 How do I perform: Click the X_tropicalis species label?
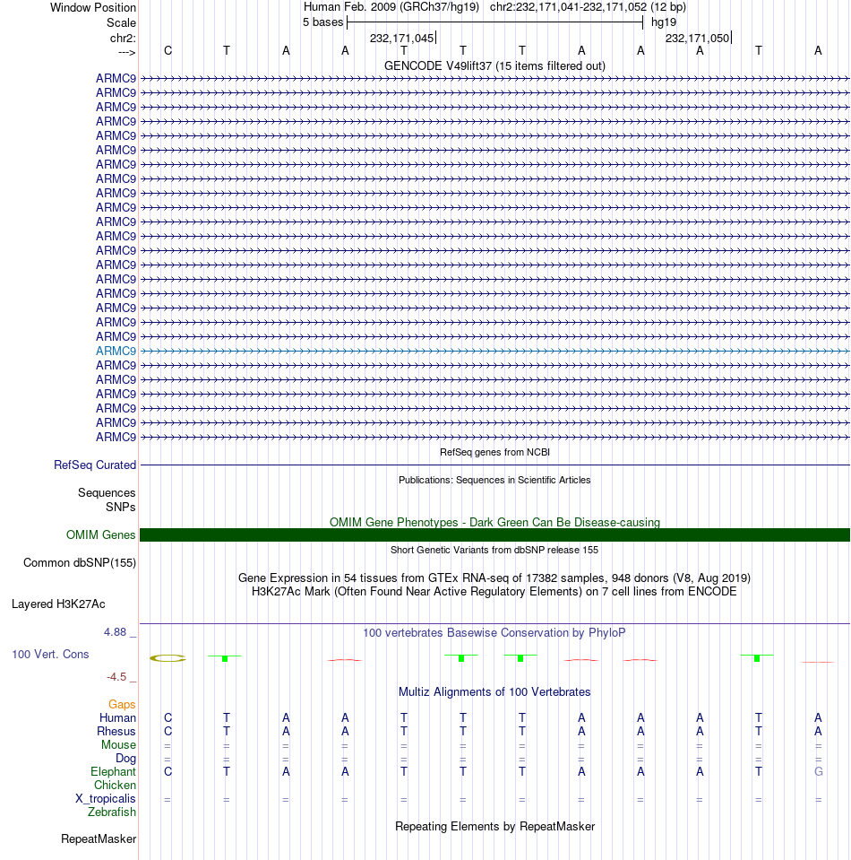[x=105, y=798]
